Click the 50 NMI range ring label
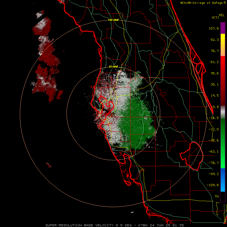227x227 pixels. point(113,67)
